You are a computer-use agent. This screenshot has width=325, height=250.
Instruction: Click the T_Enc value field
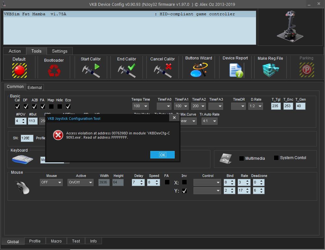click(288, 106)
